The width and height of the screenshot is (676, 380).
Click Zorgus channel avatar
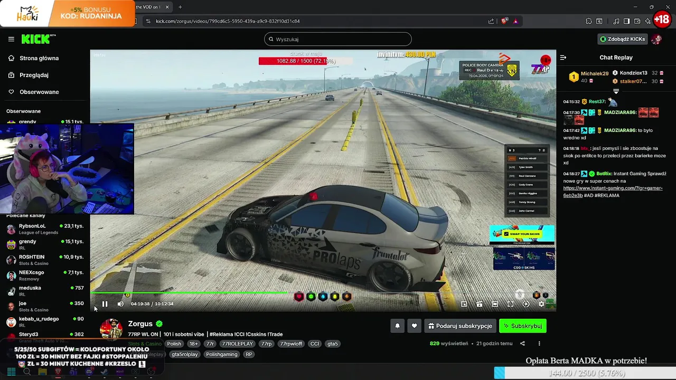pos(111,329)
